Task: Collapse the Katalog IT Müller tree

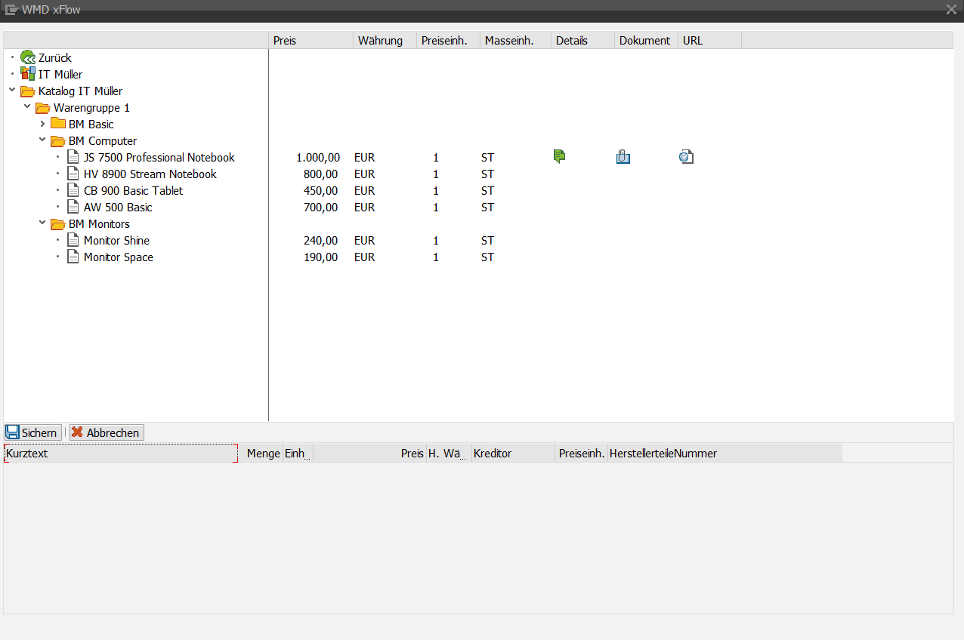Action: point(13,91)
